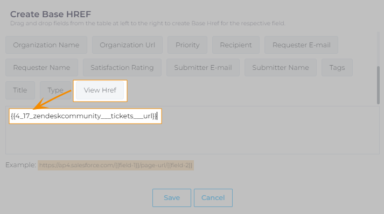Cancel Base HREF creation

pyautogui.click(x=213, y=198)
